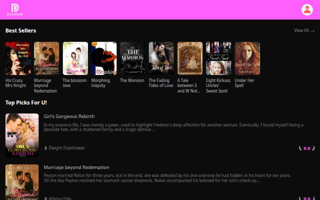The width and height of the screenshot is (320, 200).
Task: Click the Morphing iniquity title text
Action: [x=100, y=83]
